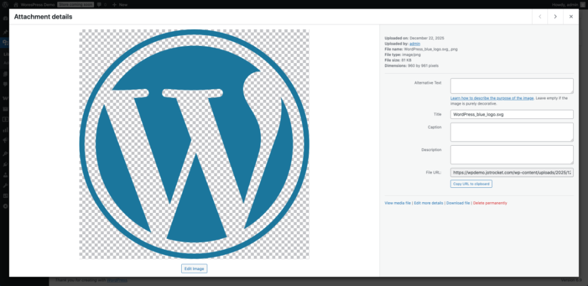This screenshot has width=588, height=286.
Task: Open the Products icon in sidebar
Action: [x=5, y=109]
